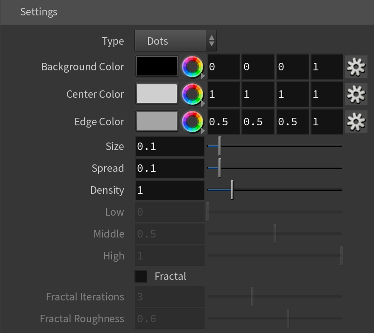
Task: Click the white Center Color swatch
Action: click(157, 94)
